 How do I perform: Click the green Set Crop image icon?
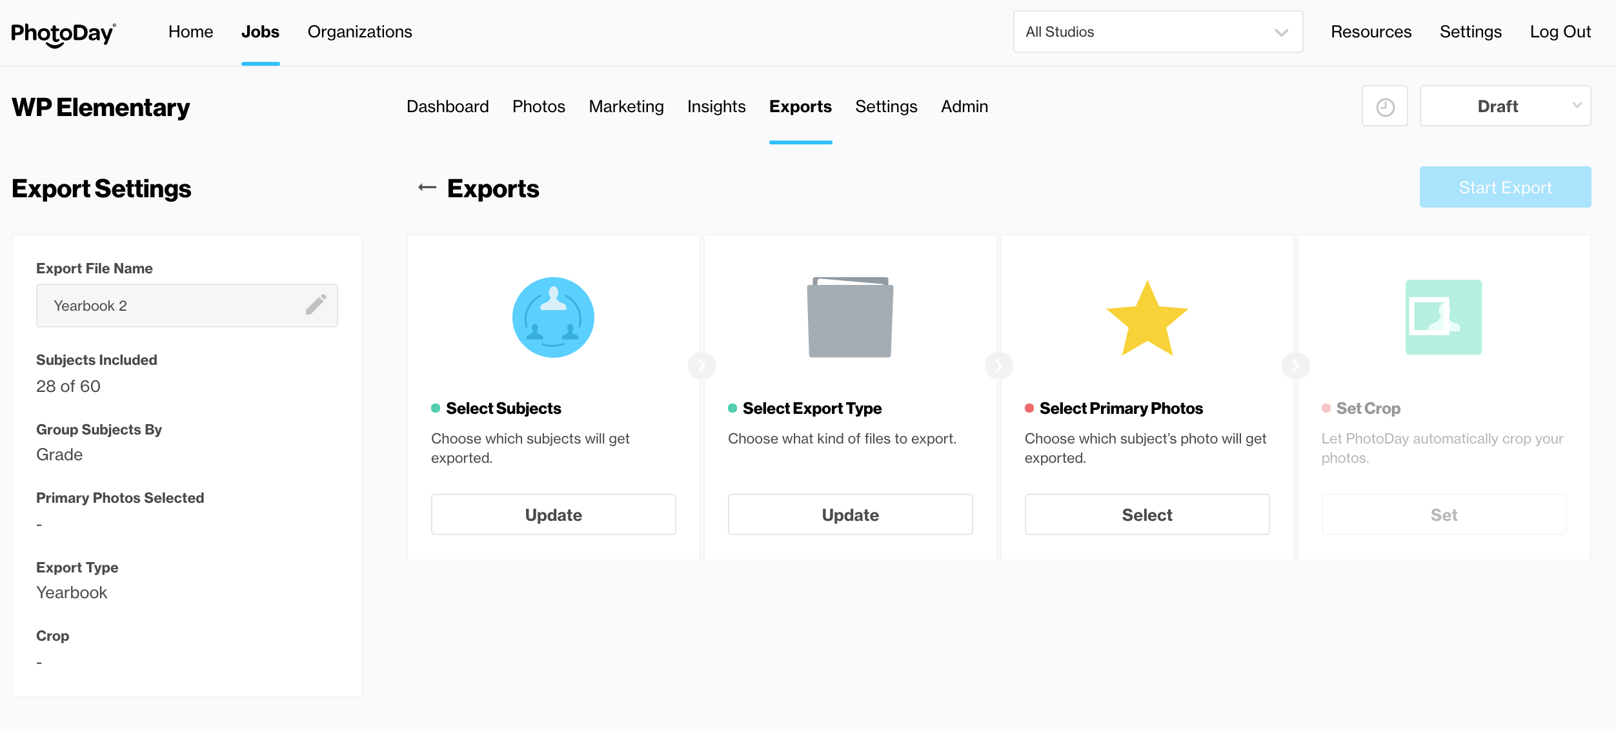(x=1444, y=317)
